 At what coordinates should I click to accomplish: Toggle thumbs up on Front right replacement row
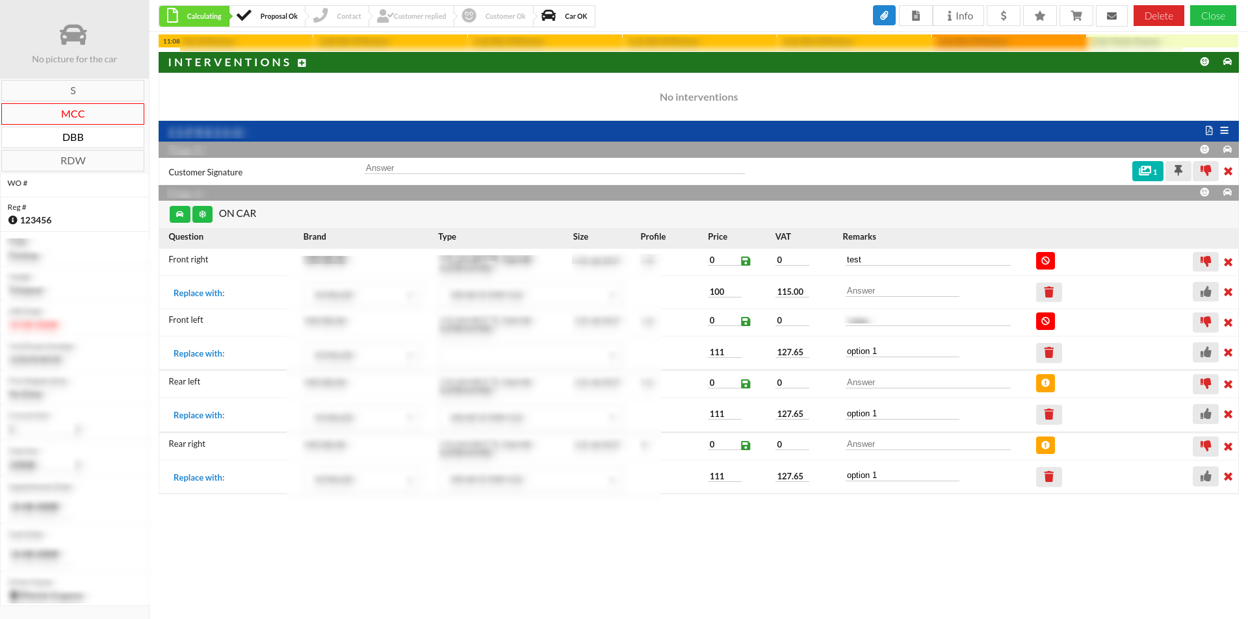[1206, 292]
